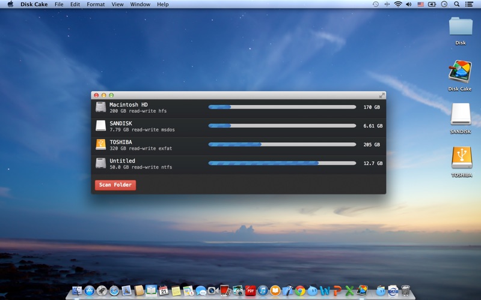Expand the Time Machine menu bar icon
The width and height of the screenshot is (481, 300).
[x=376, y=4]
